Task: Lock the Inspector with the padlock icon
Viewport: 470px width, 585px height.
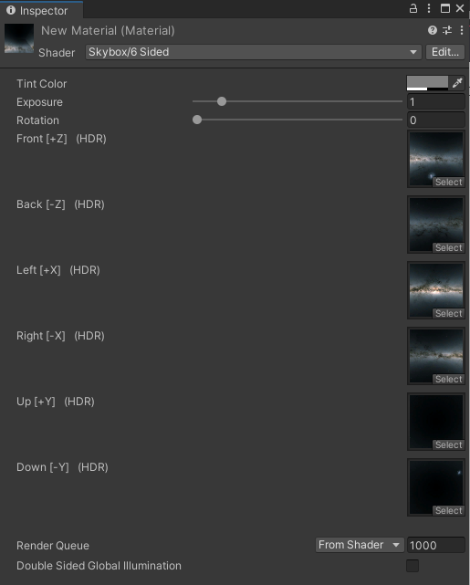Action: coord(413,8)
